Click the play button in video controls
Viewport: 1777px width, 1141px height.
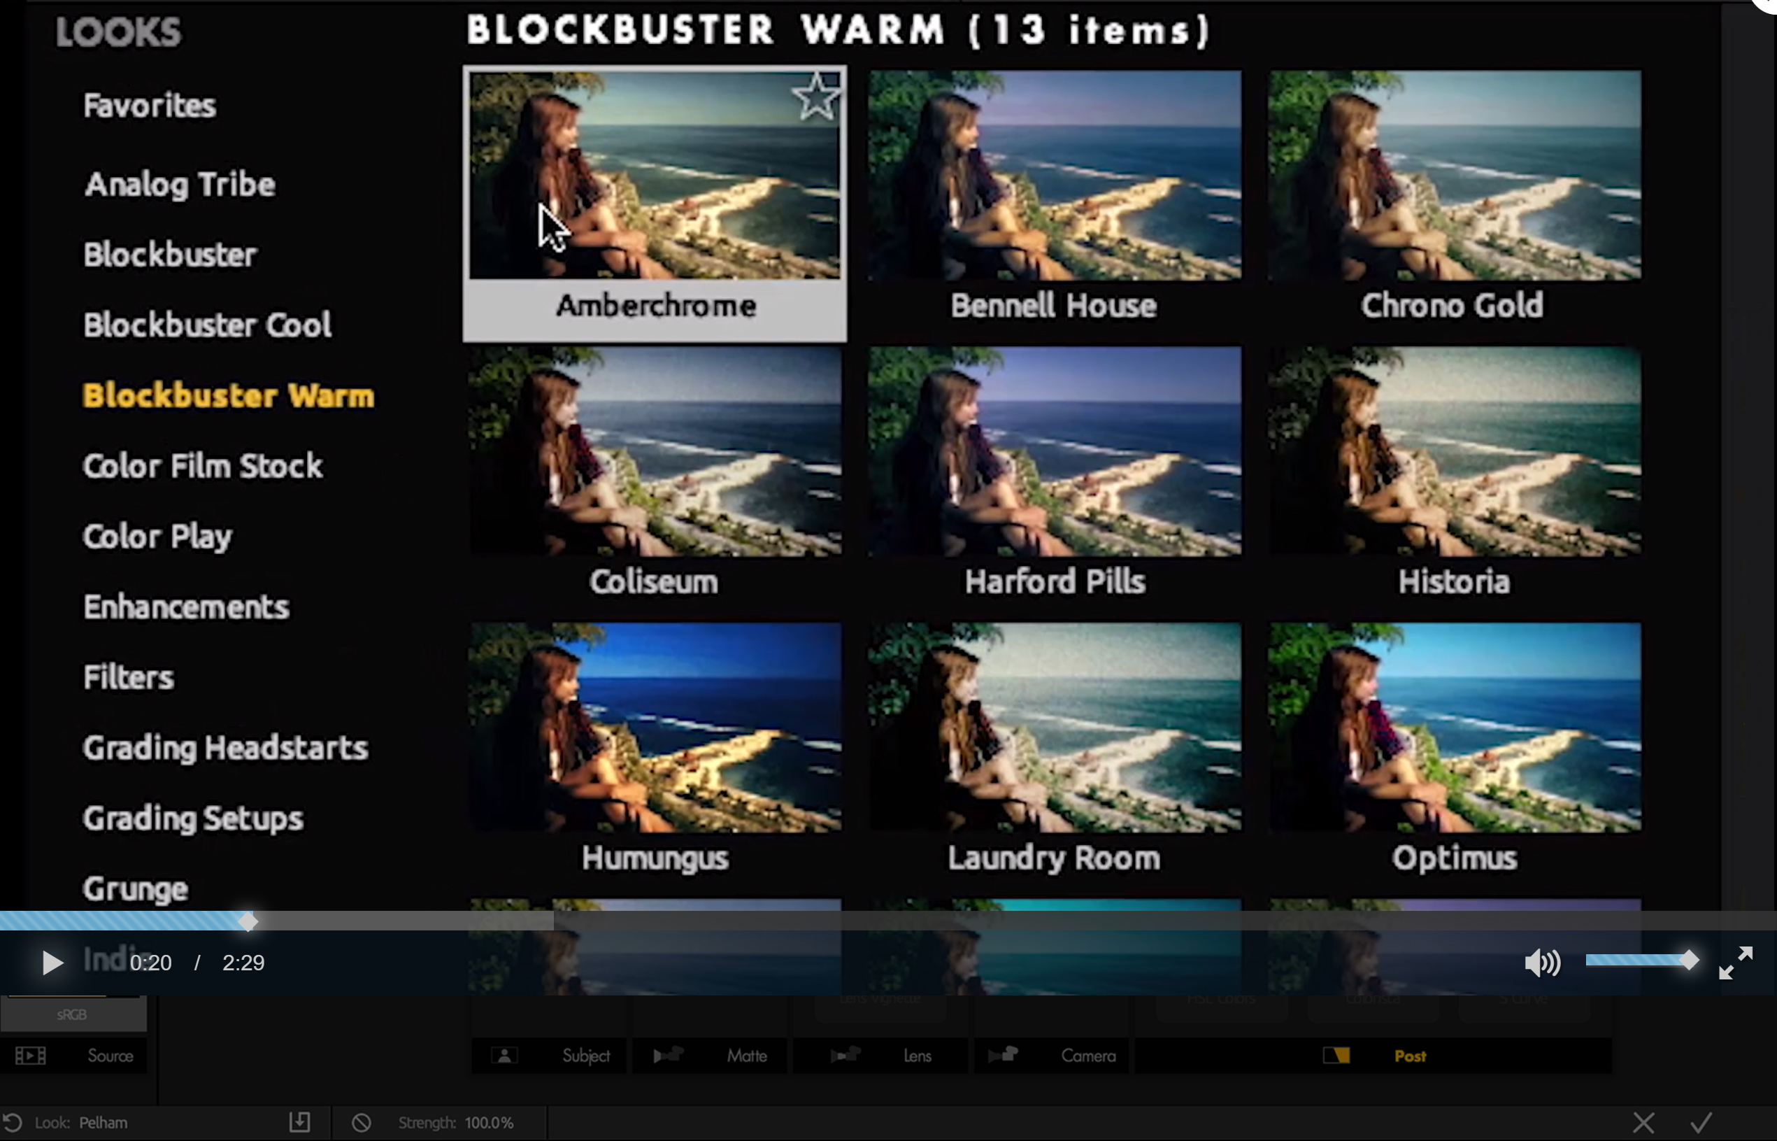tap(52, 963)
